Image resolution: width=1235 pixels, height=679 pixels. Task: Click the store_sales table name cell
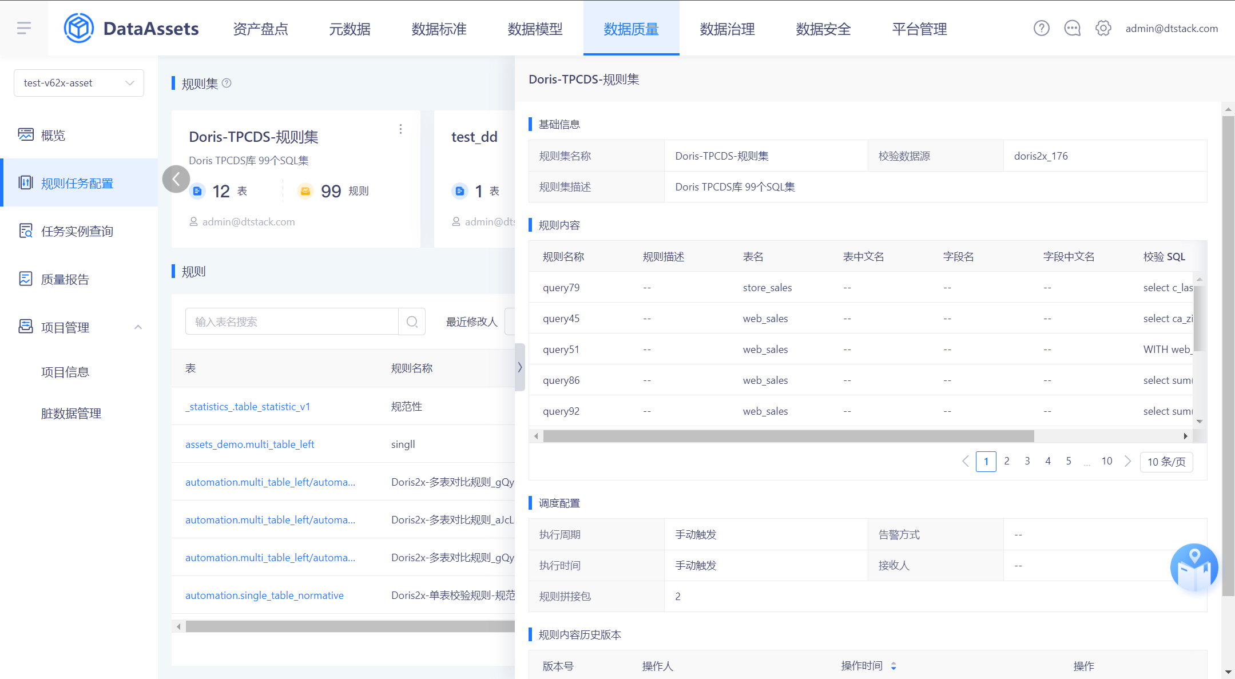(767, 287)
